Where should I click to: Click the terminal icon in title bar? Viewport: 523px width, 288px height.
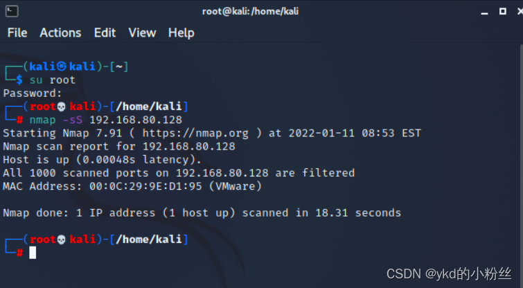(x=12, y=11)
